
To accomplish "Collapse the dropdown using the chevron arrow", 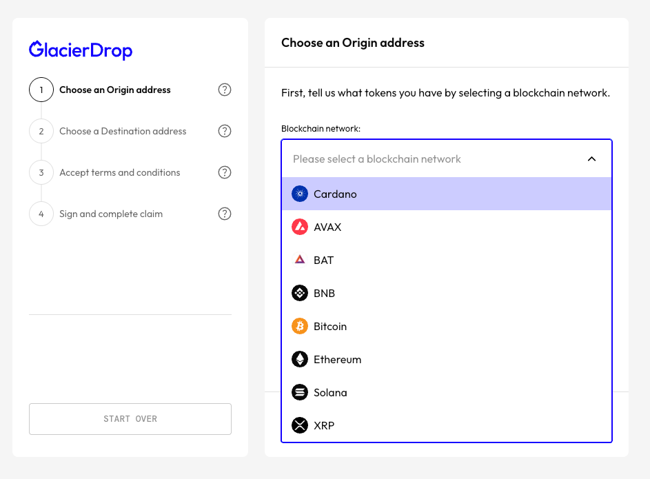I will (x=591, y=159).
